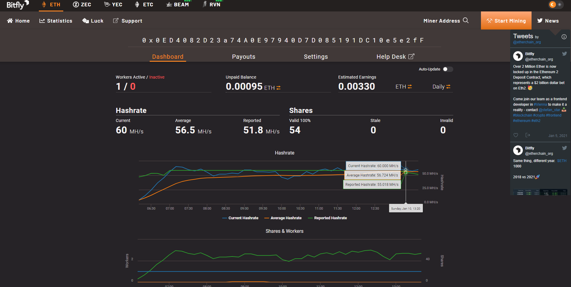This screenshot has height=287, width=571.
Task: Open the Tweets info icon
Action: point(564,37)
